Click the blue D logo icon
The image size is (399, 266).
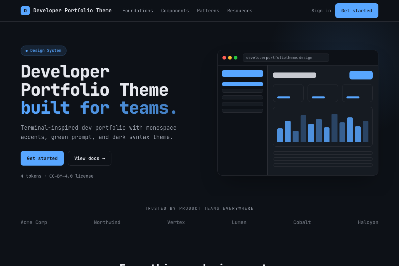[x=25, y=11]
